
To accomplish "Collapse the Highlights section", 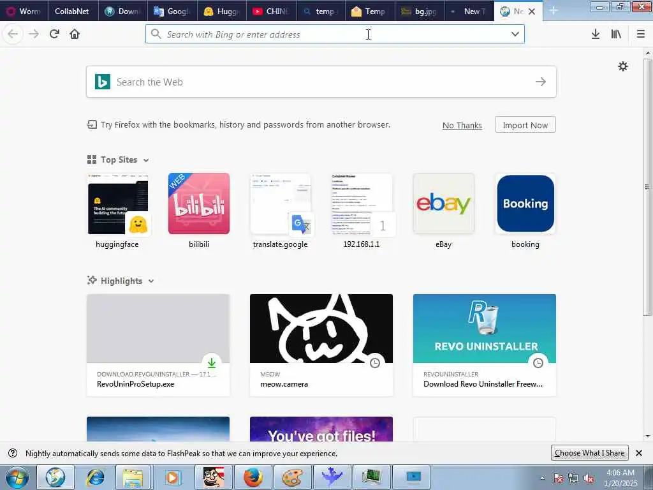I will [x=151, y=281].
